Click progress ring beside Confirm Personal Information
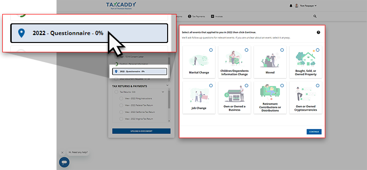This screenshot has height=170, width=367. point(116,64)
